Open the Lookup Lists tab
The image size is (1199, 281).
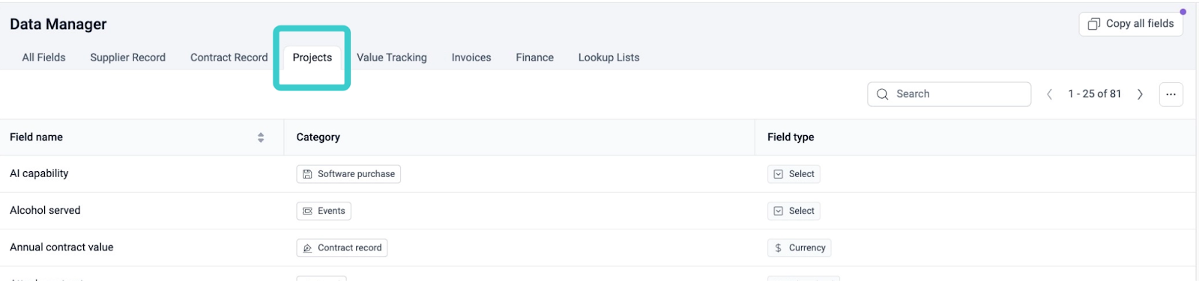pyautogui.click(x=608, y=58)
